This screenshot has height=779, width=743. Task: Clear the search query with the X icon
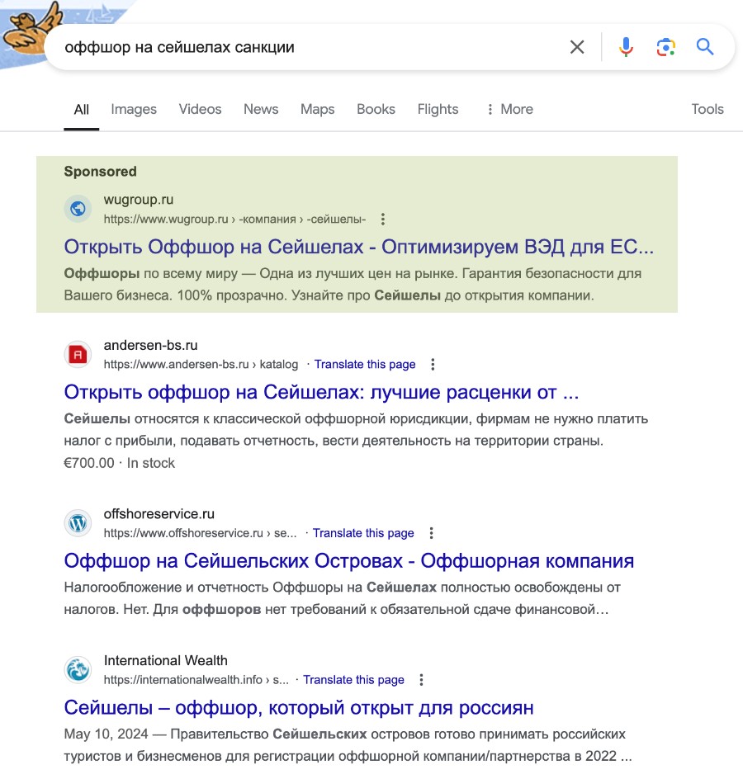577,47
